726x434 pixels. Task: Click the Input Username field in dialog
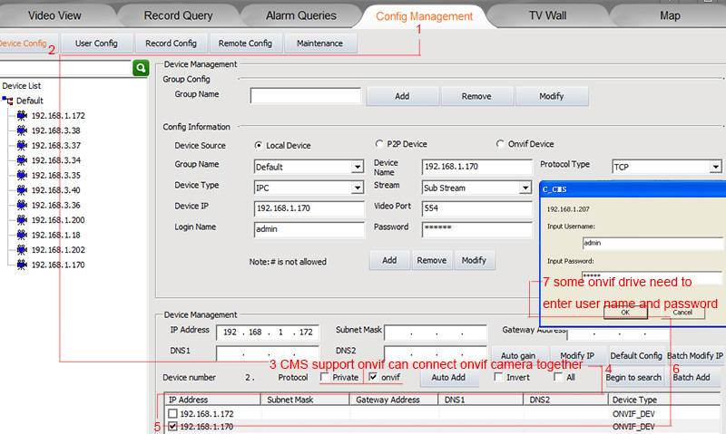point(652,243)
